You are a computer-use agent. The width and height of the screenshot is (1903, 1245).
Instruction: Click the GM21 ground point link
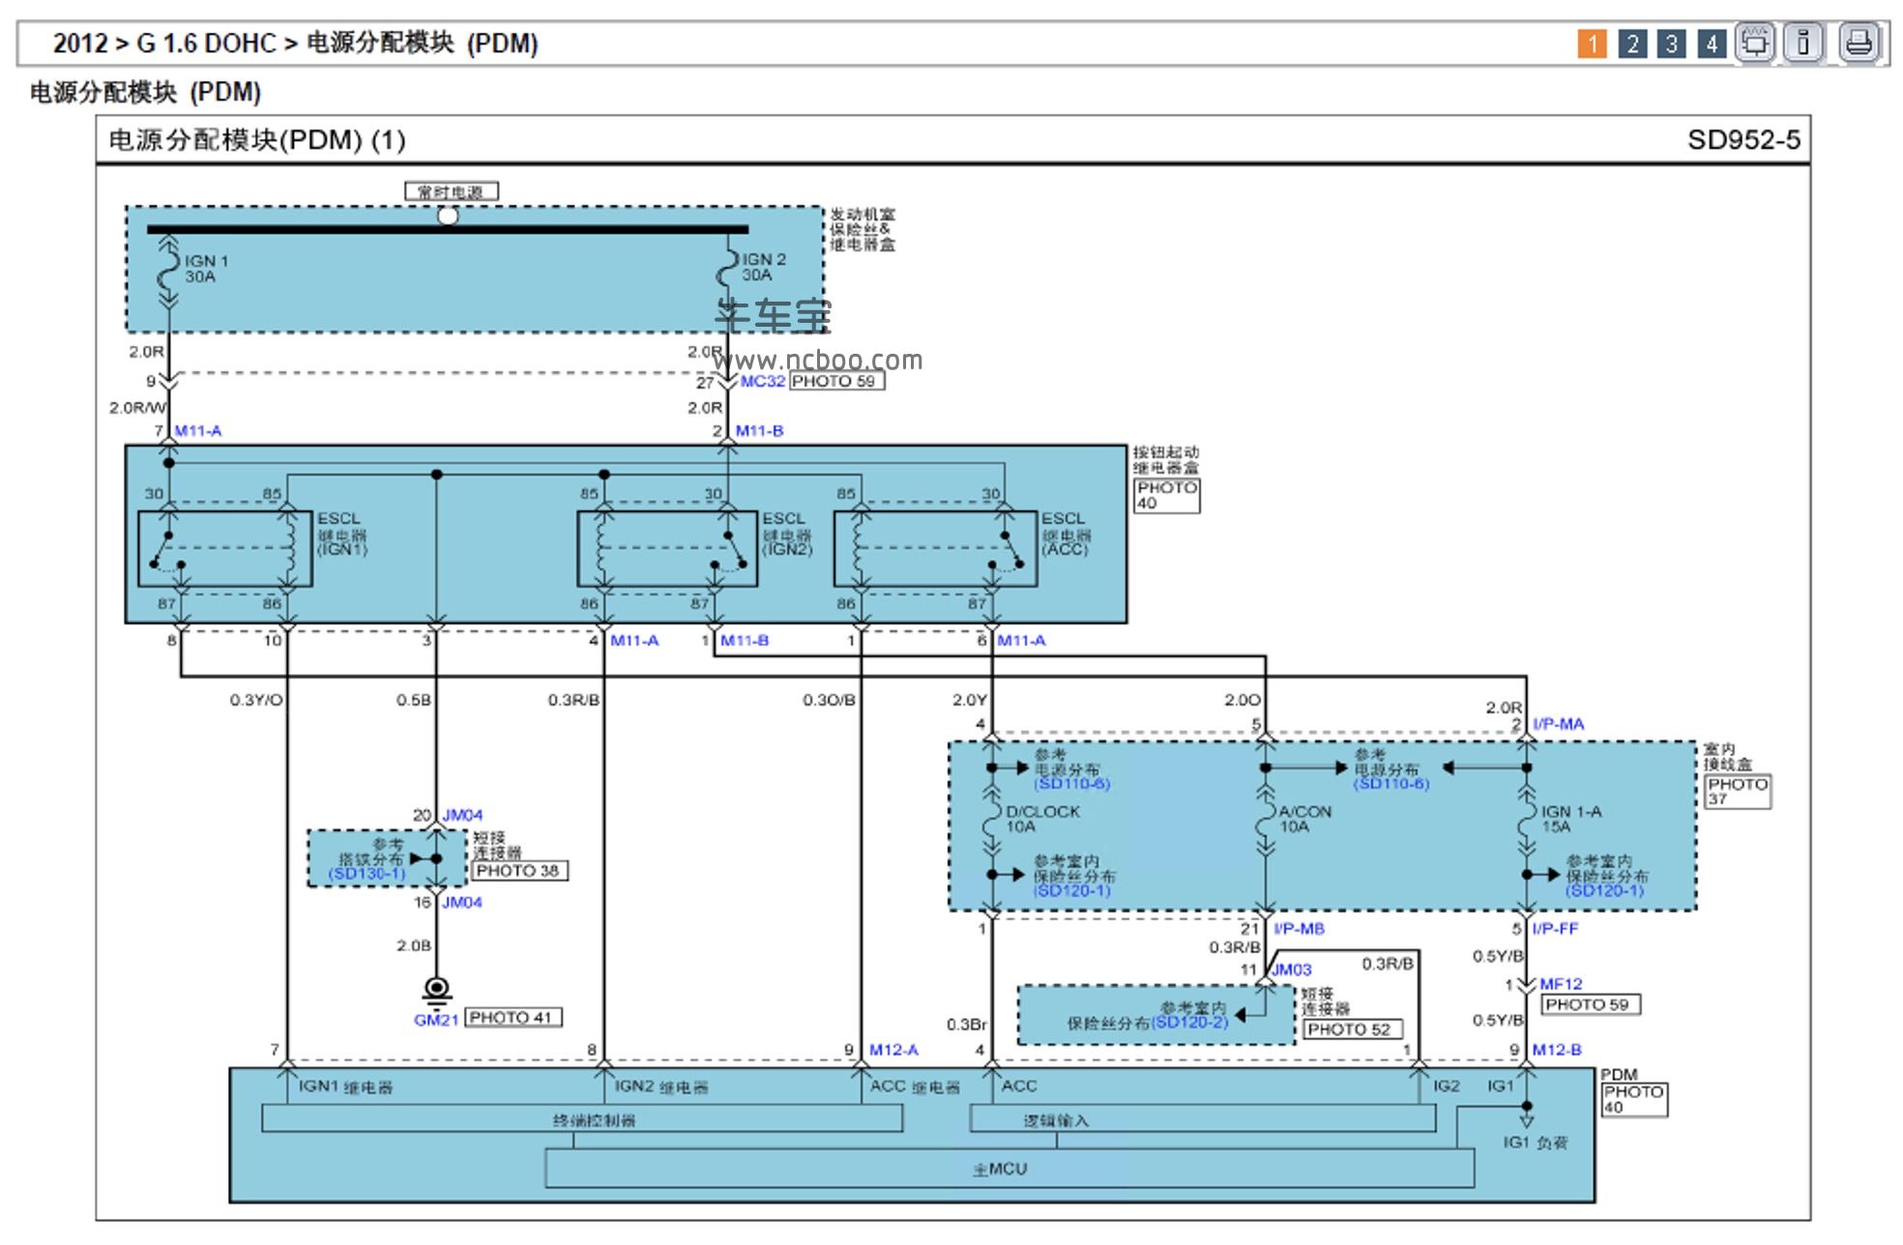(436, 1020)
